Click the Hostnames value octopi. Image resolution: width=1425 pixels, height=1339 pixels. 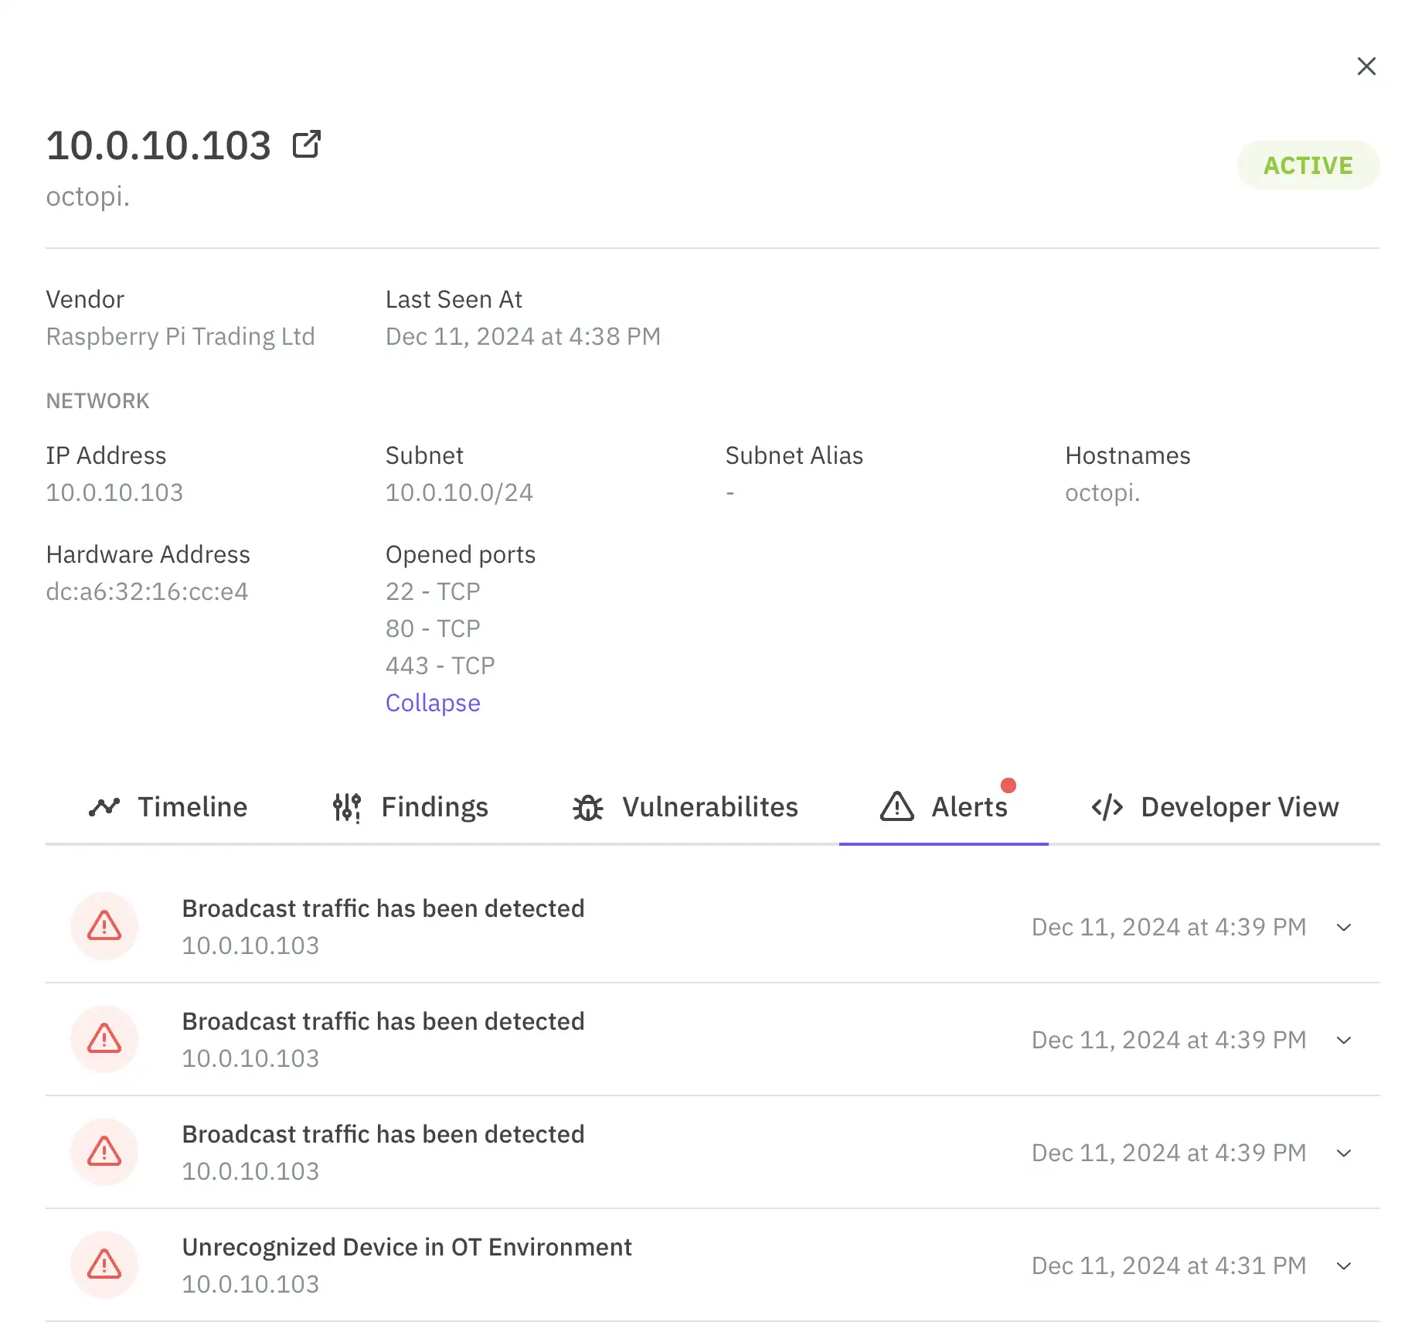(1103, 492)
